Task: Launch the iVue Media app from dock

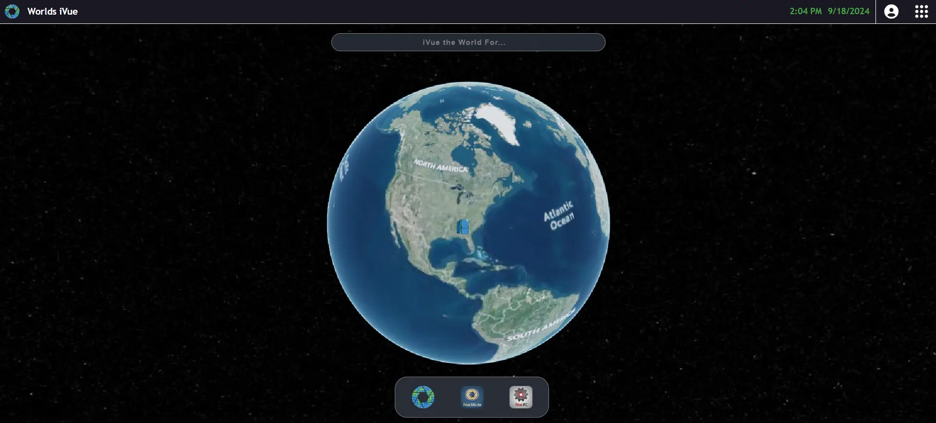Action: tap(472, 397)
